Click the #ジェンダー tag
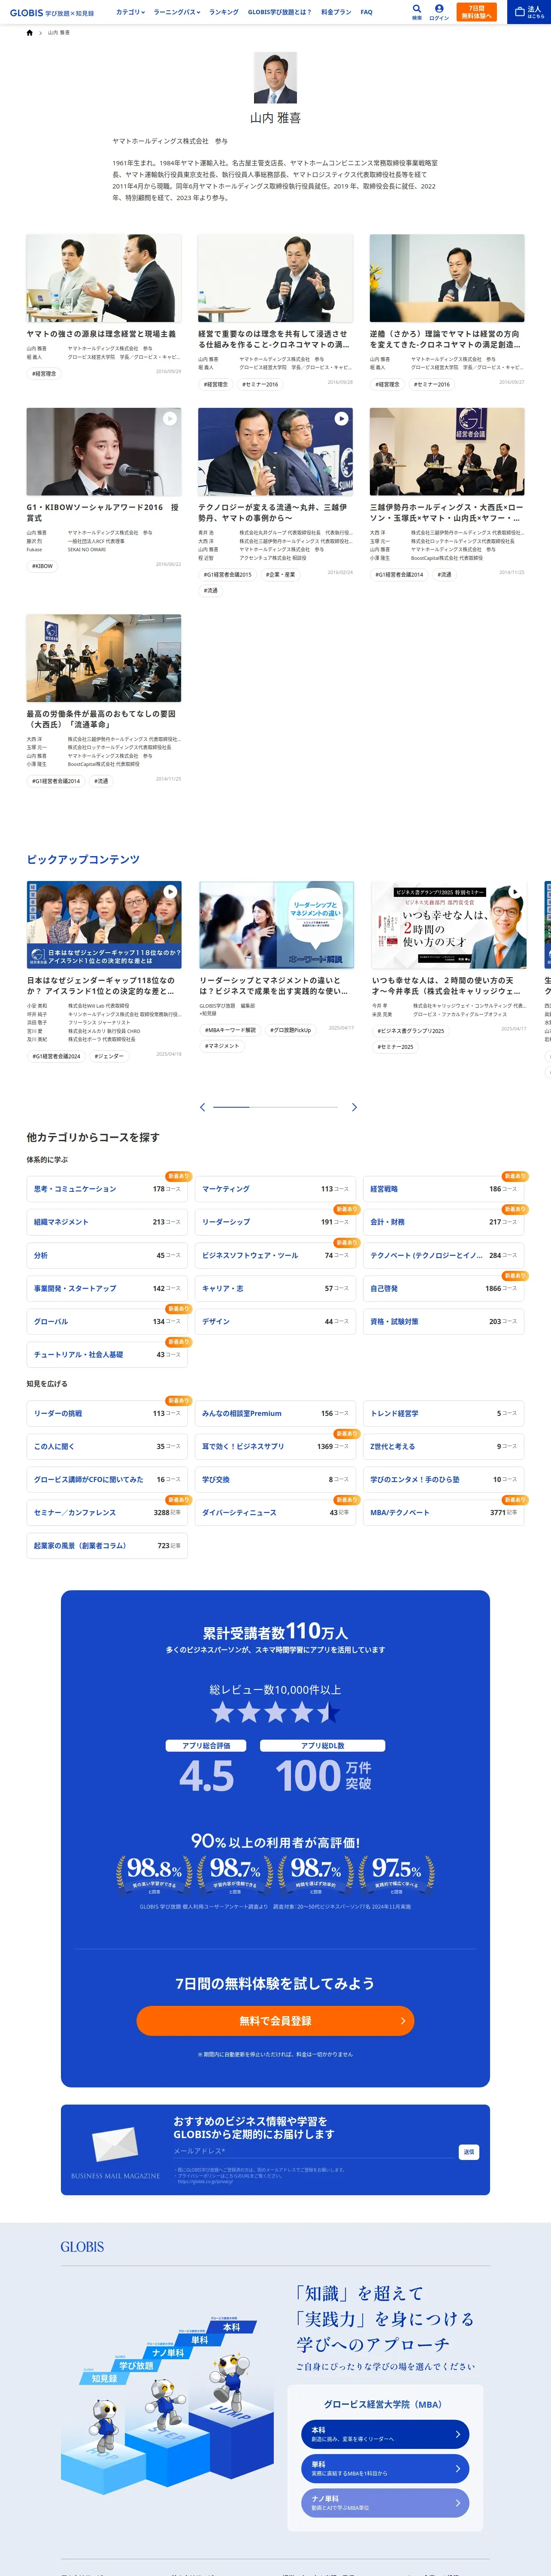This screenshot has width=551, height=2576. [x=109, y=1056]
